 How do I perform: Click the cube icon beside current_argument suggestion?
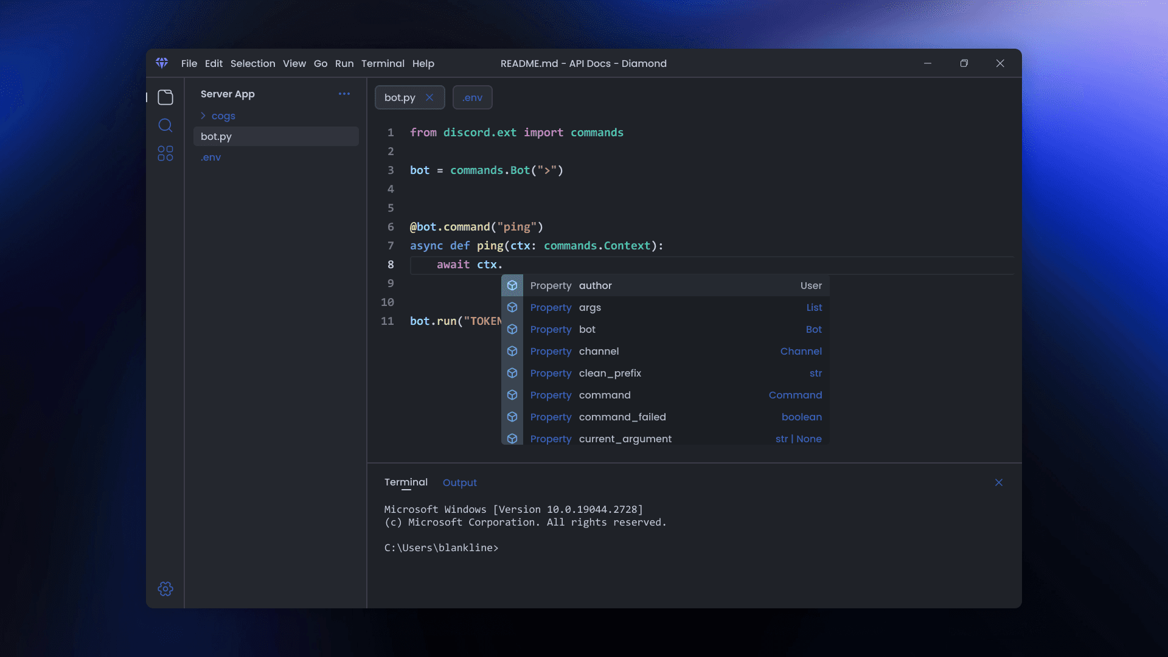click(x=512, y=438)
